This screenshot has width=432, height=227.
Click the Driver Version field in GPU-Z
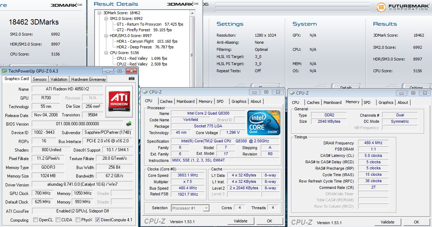(82, 185)
